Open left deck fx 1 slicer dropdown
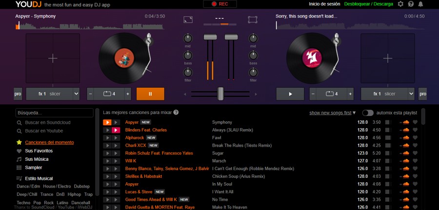This screenshot has width=439, height=210. (x=77, y=94)
